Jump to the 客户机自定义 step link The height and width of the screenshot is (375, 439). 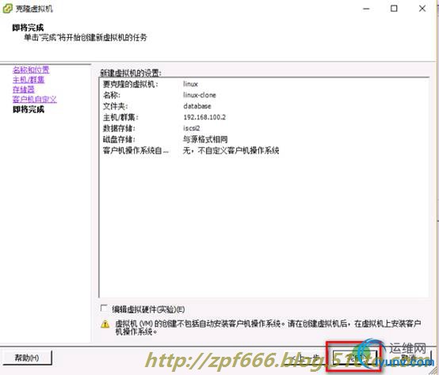[34, 99]
